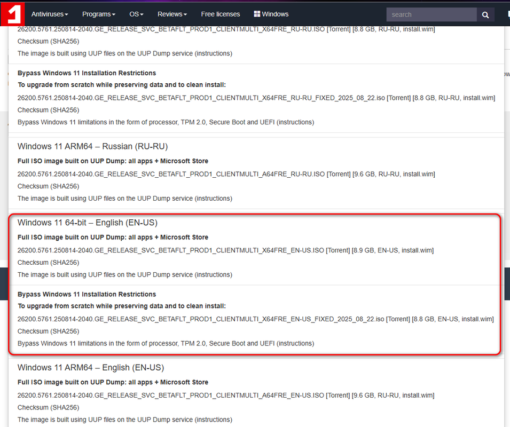Open Torrent link for A64FRE_RU-RU.ISO
Image resolution: width=510 pixels, height=427 pixels.
click(x=339, y=174)
